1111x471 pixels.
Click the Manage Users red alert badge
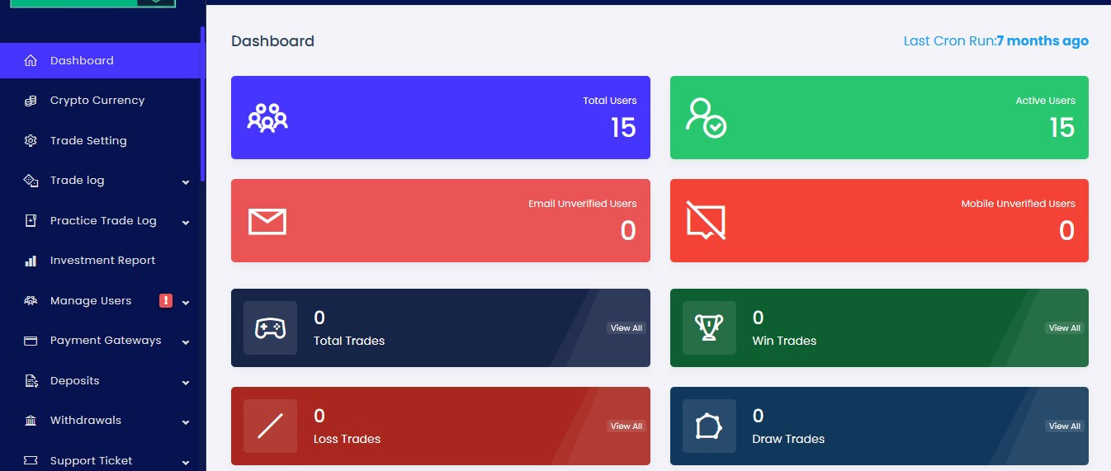[x=166, y=301]
